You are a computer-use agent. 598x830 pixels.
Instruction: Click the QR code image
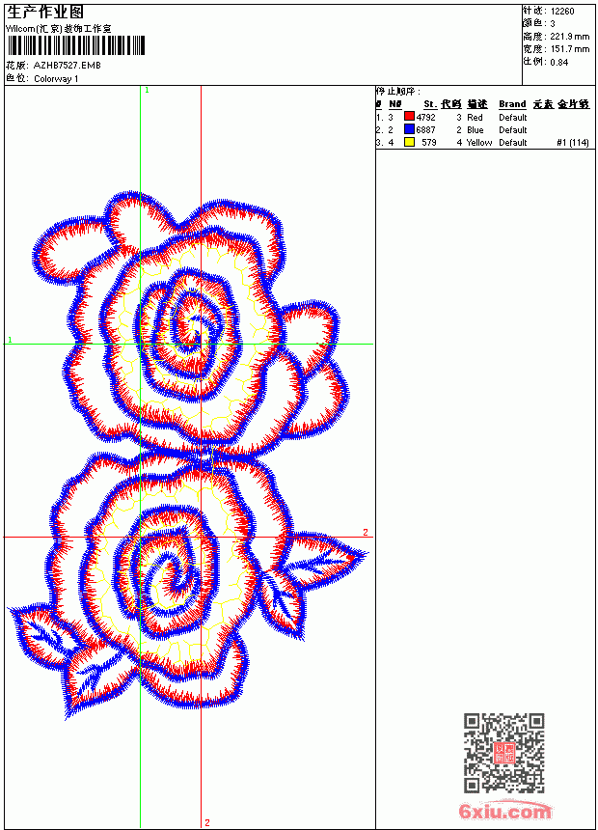[503, 753]
